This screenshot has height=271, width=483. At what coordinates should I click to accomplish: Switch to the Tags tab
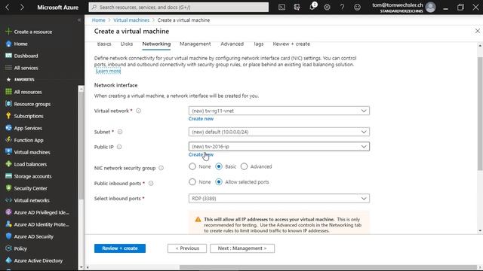click(258, 44)
